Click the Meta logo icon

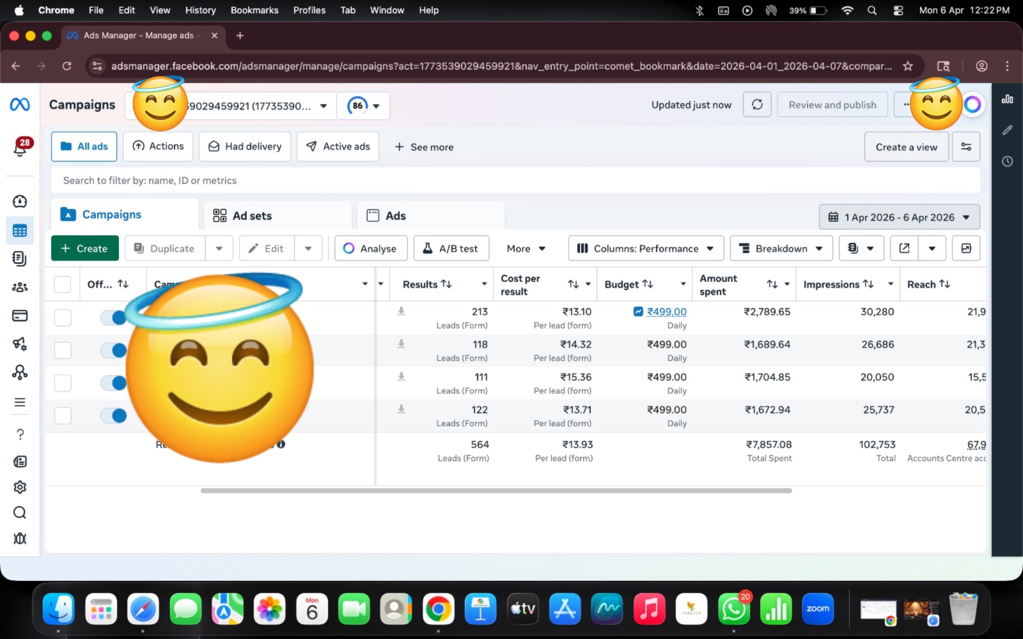[20, 104]
